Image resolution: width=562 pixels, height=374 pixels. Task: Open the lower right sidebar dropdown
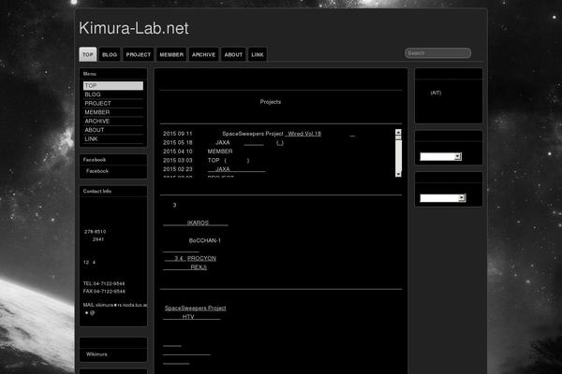click(443, 198)
